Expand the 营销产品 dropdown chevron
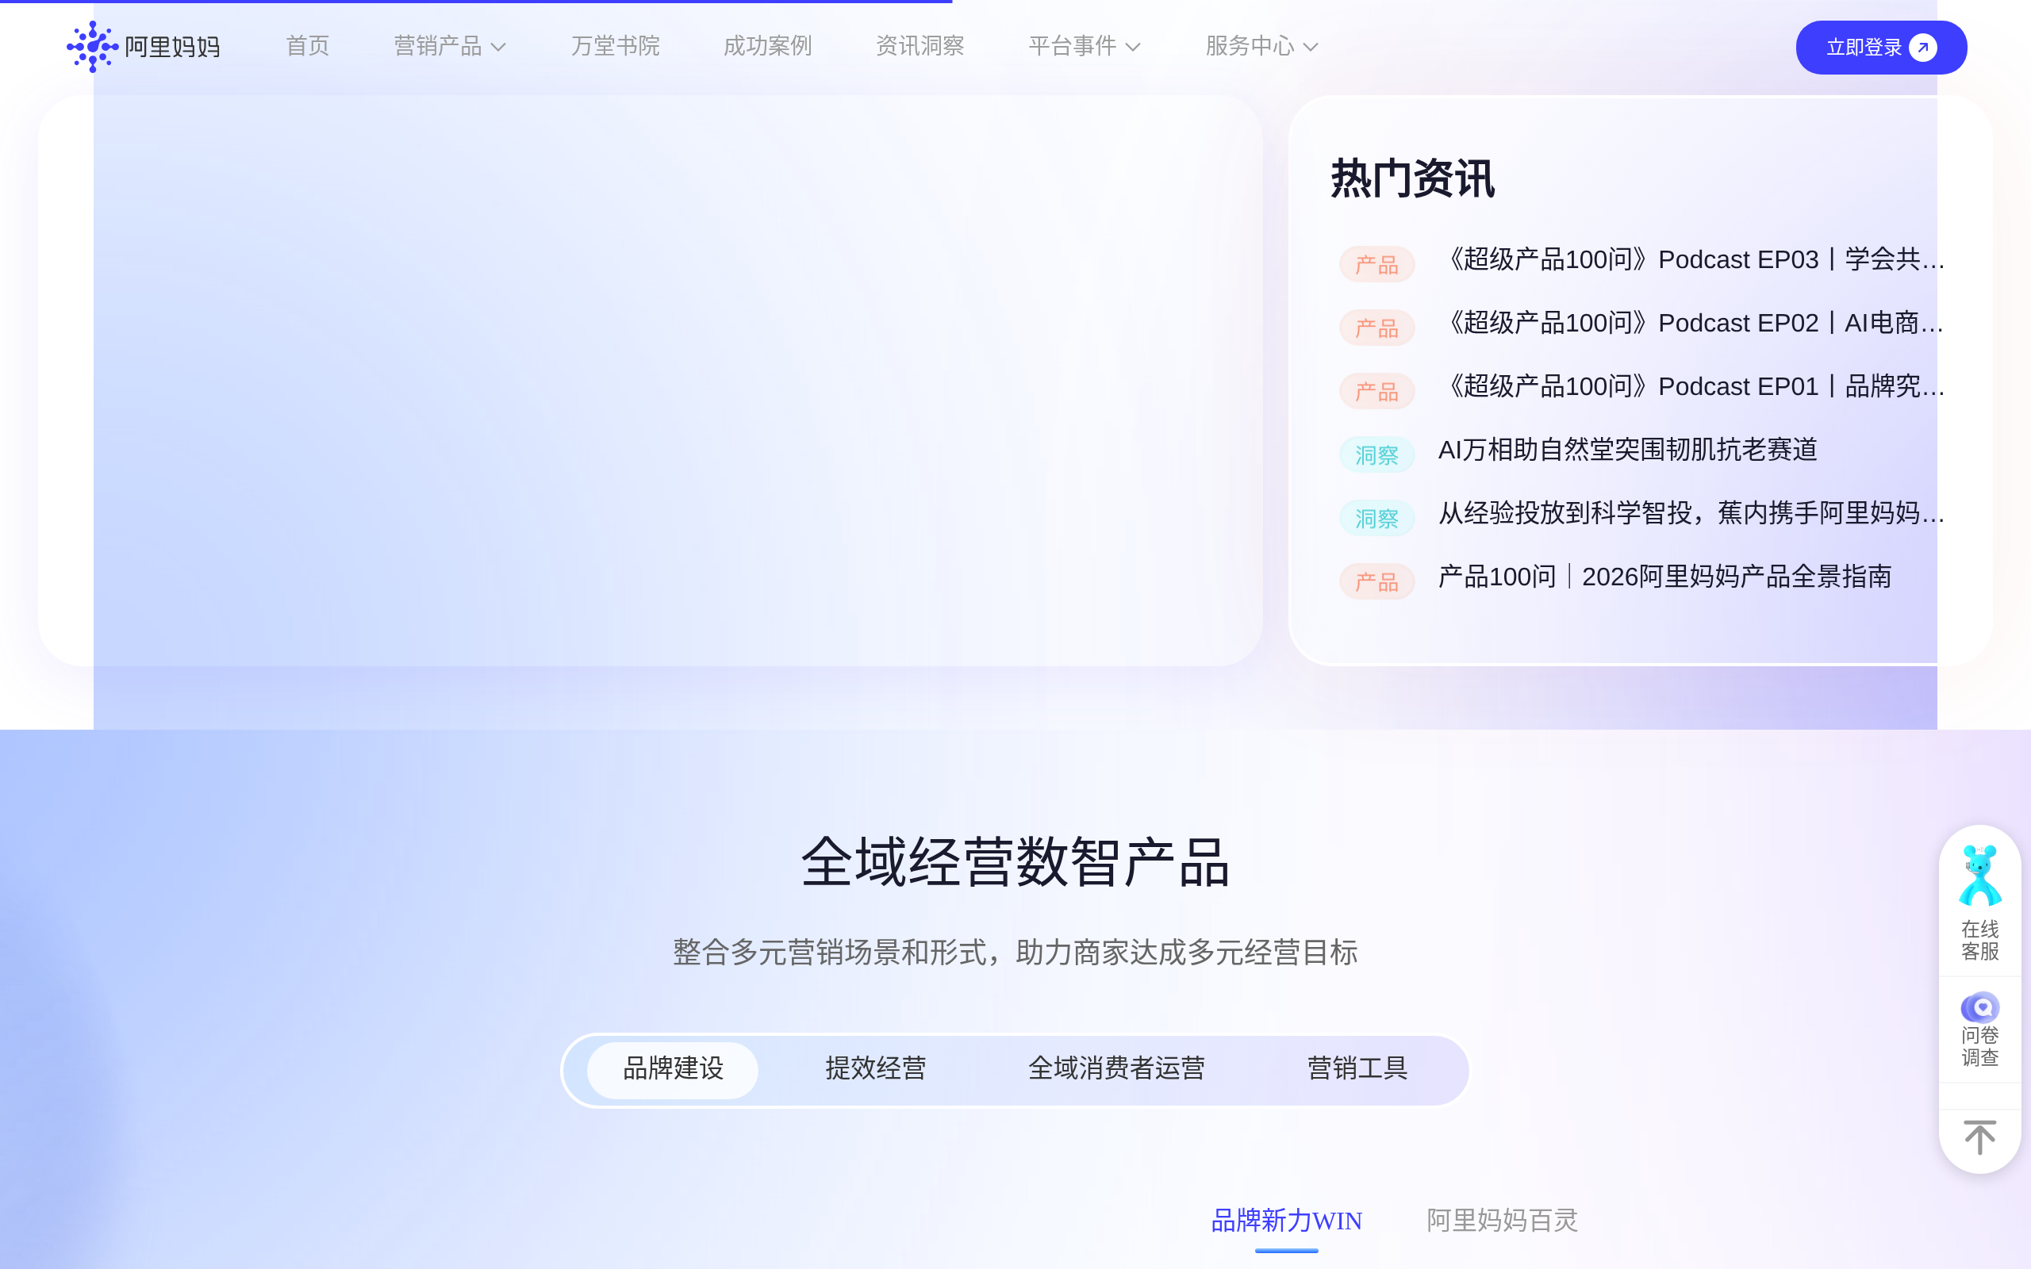Image resolution: width=2031 pixels, height=1269 pixels. (x=498, y=47)
